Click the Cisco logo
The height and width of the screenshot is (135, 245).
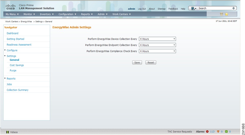point(11,7)
